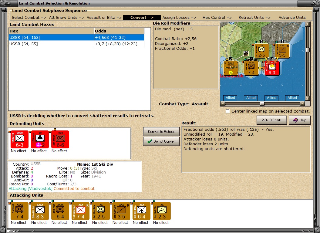Click the 3rd GD Cav cavalry counter

coord(120,211)
